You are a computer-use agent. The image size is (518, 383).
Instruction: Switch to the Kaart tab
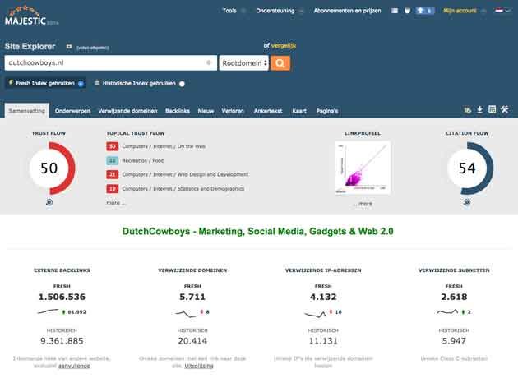299,111
